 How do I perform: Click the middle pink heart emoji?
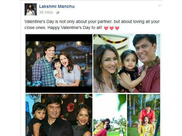click(x=112, y=28)
